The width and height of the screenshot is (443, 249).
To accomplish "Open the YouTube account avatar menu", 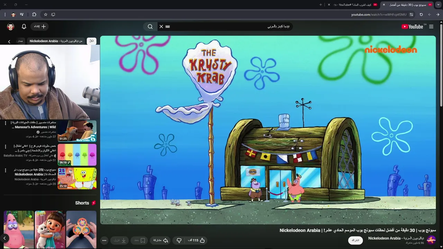I will click(10, 27).
